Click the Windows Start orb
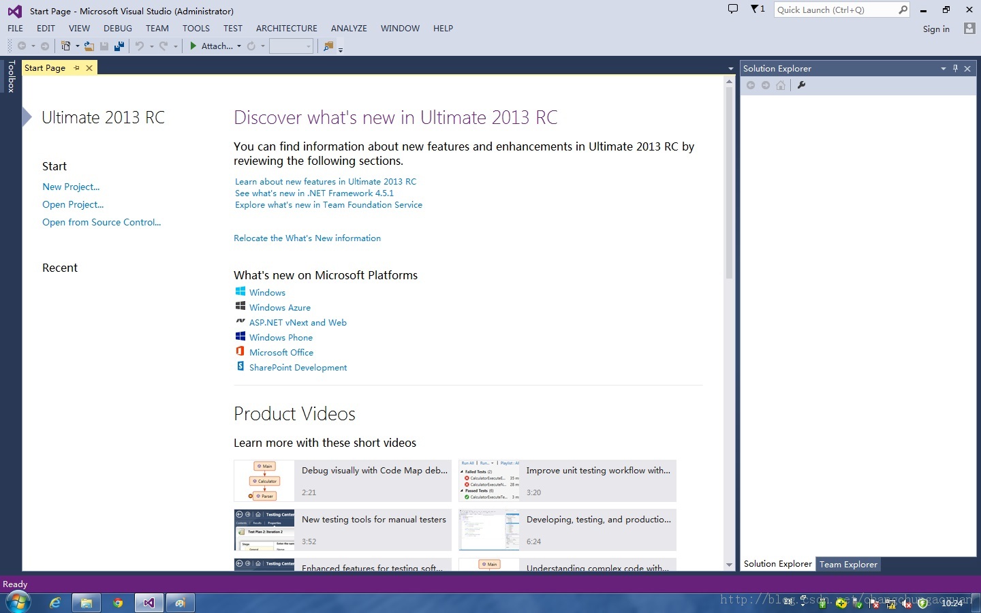Image resolution: width=981 pixels, height=613 pixels. pos(18,603)
